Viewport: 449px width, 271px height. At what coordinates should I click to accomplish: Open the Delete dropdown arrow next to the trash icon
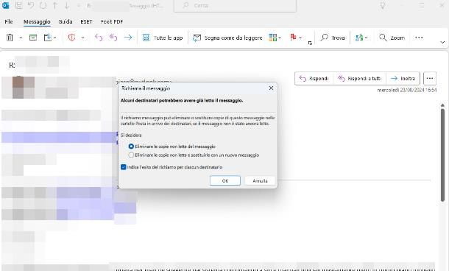(x=21, y=38)
